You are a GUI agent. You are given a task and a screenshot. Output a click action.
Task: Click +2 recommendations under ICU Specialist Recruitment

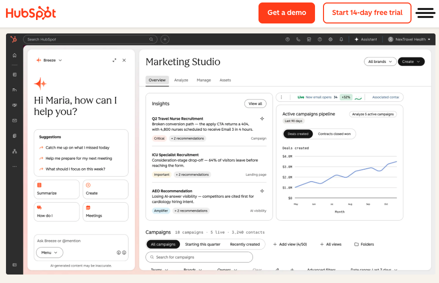[192, 175]
